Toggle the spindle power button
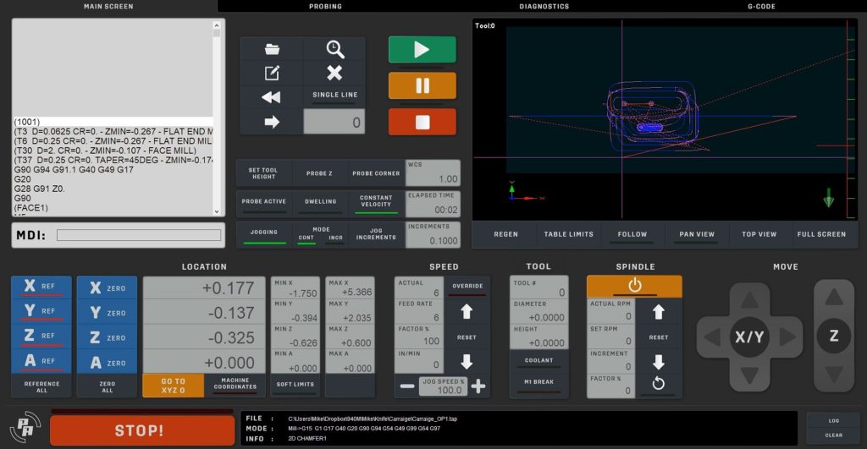Viewport: 867px width, 449px height. pyautogui.click(x=634, y=286)
